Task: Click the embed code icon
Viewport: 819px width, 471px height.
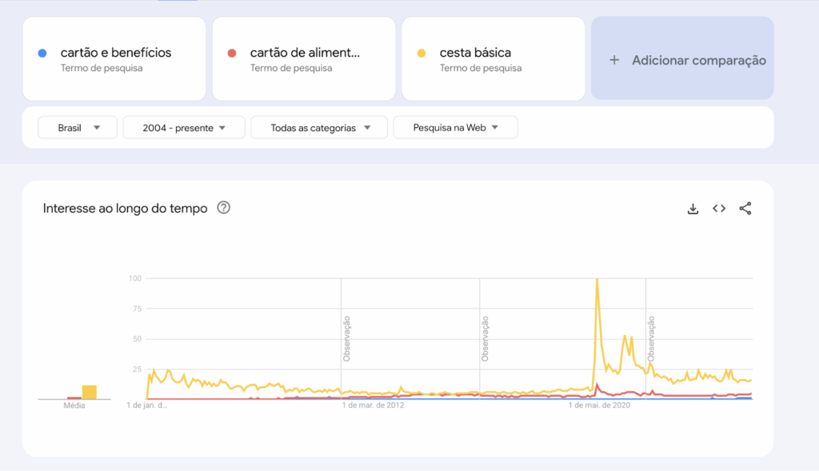Action: tap(719, 209)
